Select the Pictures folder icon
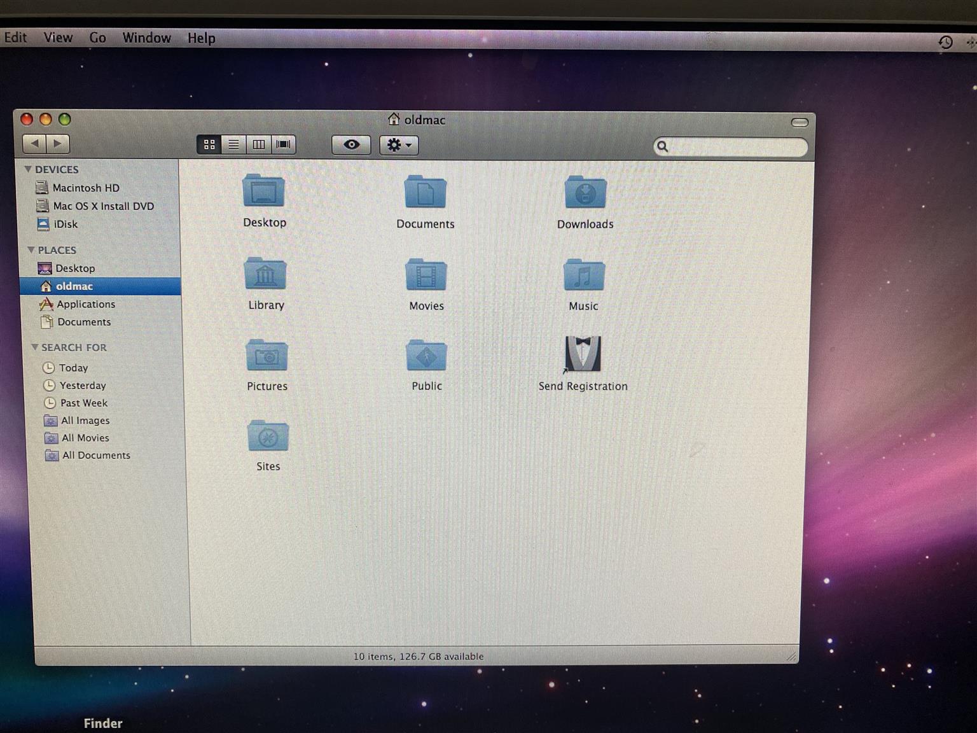Image resolution: width=977 pixels, height=733 pixels. click(x=267, y=356)
